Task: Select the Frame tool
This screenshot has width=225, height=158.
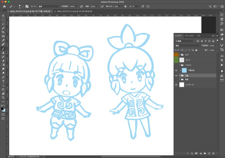Action: (3, 36)
